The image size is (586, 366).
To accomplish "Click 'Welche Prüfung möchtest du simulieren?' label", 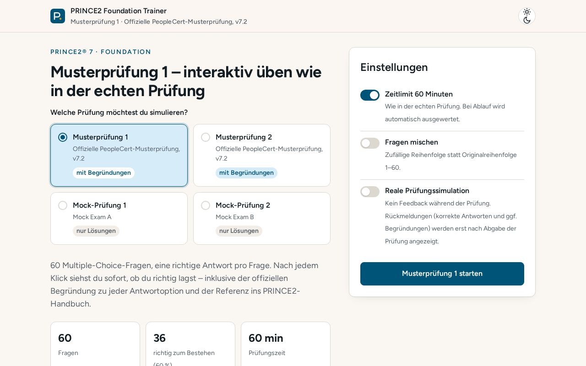I will [x=119, y=112].
